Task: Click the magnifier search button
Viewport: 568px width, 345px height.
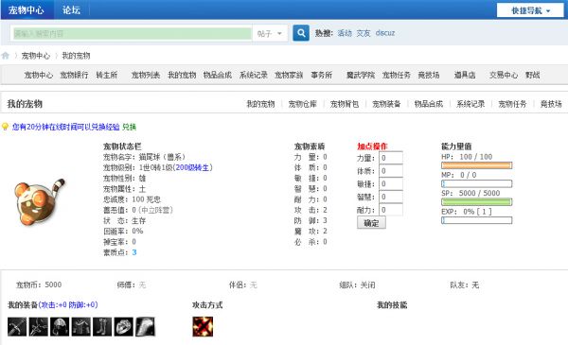Action: (x=301, y=33)
